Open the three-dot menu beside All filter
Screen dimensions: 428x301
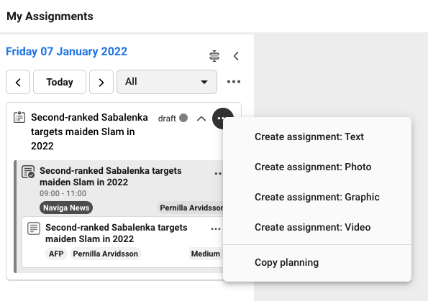click(234, 81)
